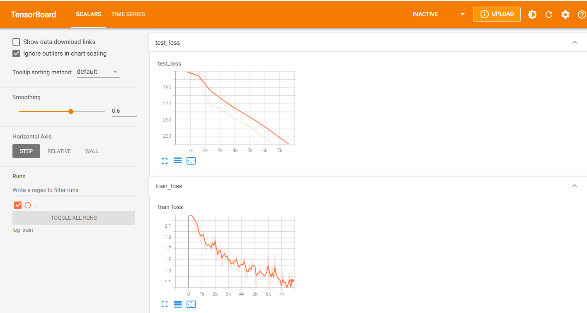Expand test_loss chart to full size
587x313 pixels.
pos(165,161)
